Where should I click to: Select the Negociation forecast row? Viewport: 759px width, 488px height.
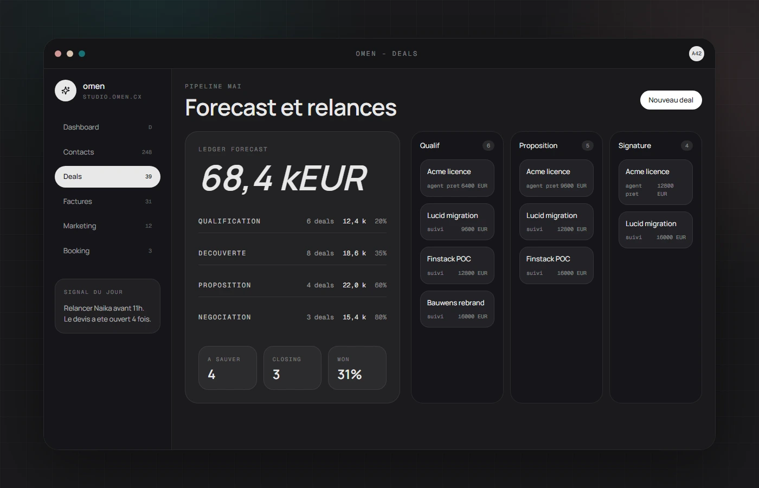tap(292, 317)
